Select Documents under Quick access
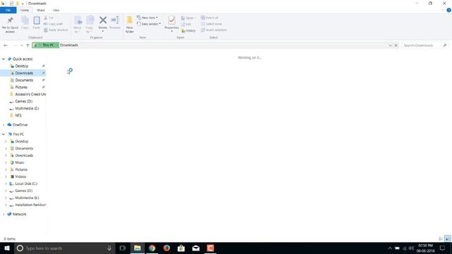 23,80
